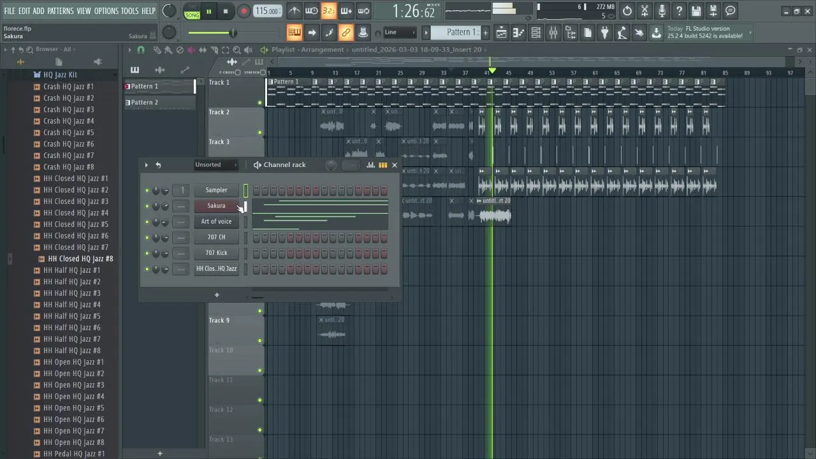The width and height of the screenshot is (816, 459).
Task: Select the 707 CH channel button
Action: (216, 237)
